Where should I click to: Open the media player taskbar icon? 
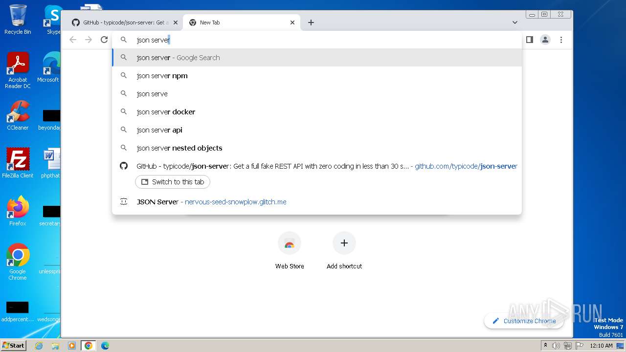pos(72,346)
